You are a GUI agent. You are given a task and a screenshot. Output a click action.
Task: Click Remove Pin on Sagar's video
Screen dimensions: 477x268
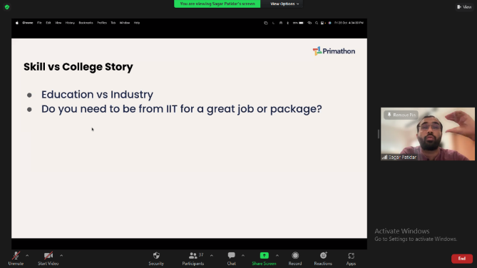[401, 115]
